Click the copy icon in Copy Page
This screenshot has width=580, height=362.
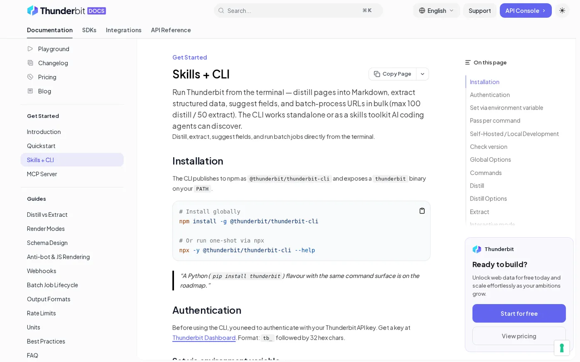pyautogui.click(x=377, y=74)
